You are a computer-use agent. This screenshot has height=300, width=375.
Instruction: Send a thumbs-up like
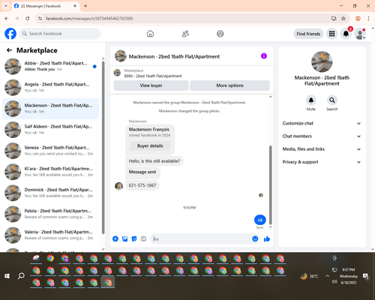pos(267,238)
